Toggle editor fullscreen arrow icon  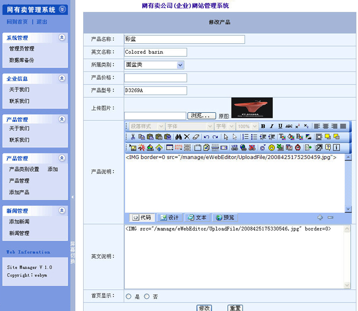click(319, 147)
